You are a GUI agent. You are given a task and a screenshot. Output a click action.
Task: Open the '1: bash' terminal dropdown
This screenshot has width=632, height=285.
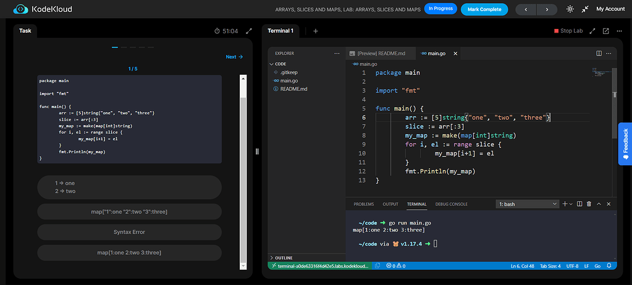527,204
